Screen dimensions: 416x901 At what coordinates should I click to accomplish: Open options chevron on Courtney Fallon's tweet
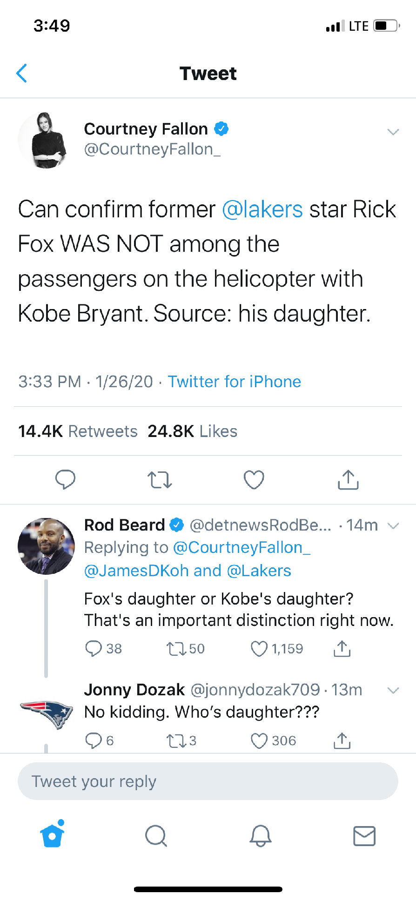pyautogui.click(x=393, y=132)
